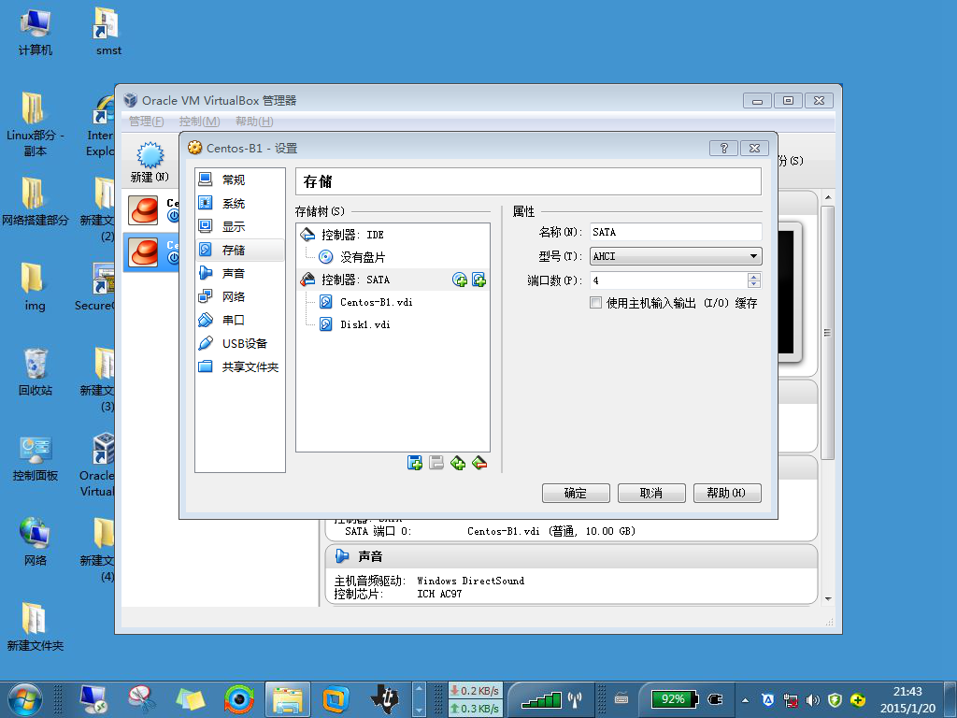Click add attachment icon below storage tree
This screenshot has width=957, height=718.
coord(458,463)
